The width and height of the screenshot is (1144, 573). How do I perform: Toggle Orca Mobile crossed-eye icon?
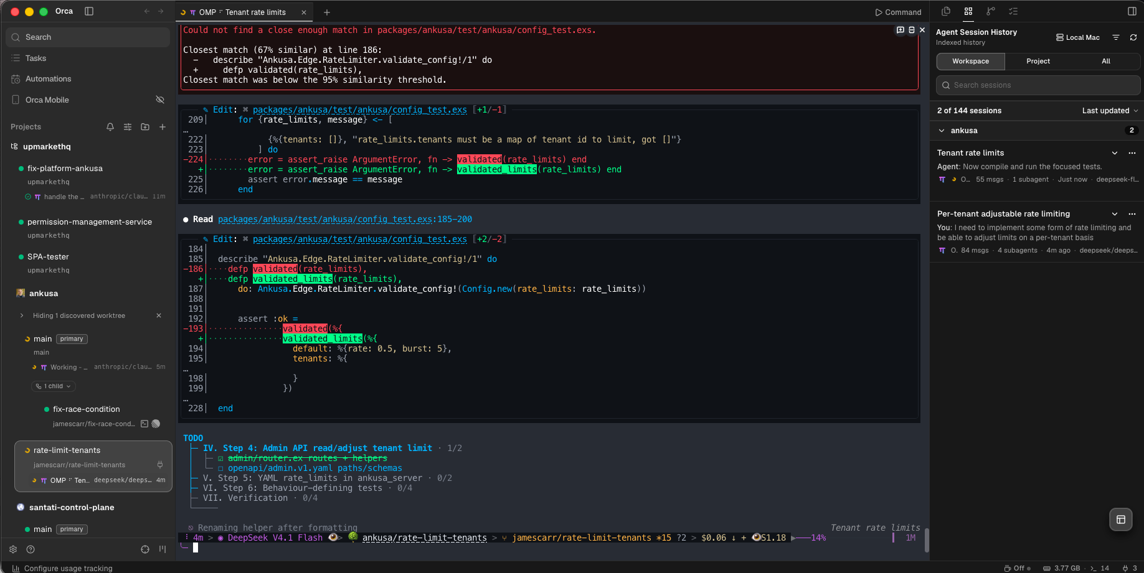click(x=160, y=100)
